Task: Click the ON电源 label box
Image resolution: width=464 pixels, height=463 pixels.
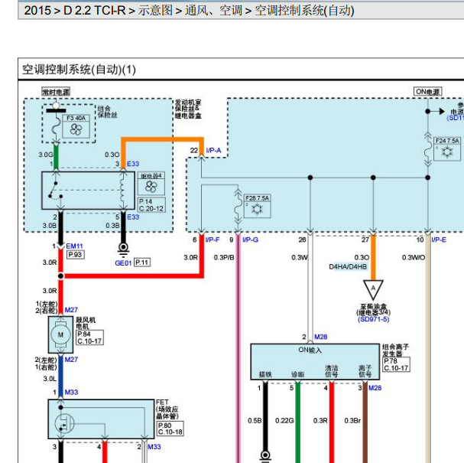Action: [427, 92]
